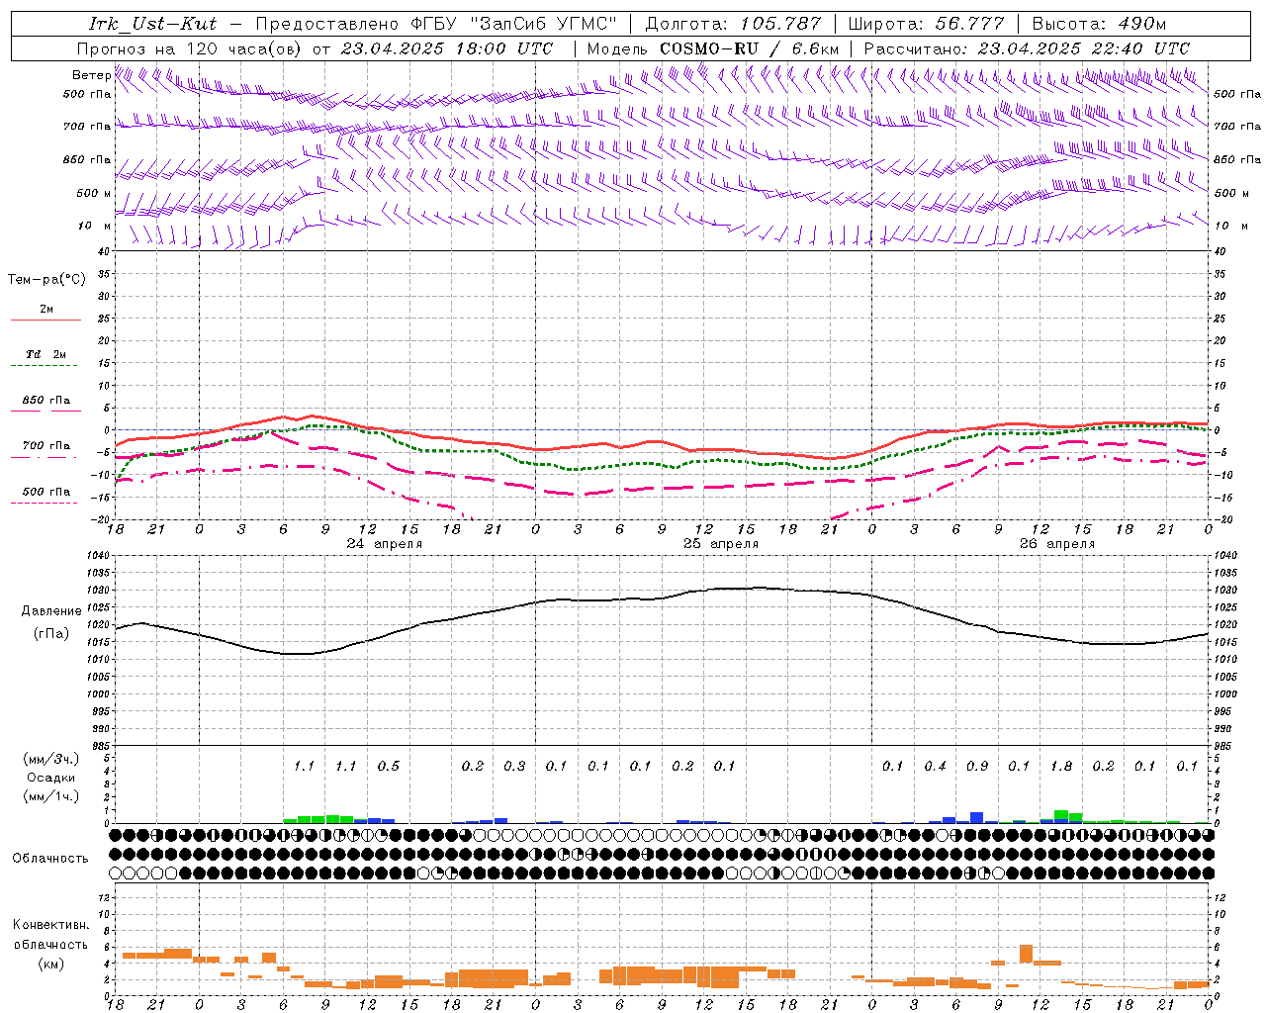The height and width of the screenshot is (1013, 1266).
Task: Click the Irk_Ust-Kut station title
Action: point(152,24)
